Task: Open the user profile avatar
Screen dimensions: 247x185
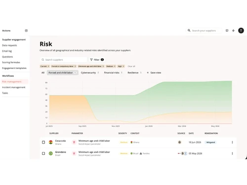Action: 241,31
